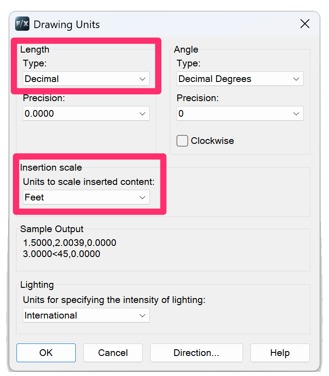Enable the Clockwise checkbox
The width and height of the screenshot is (329, 376).
[182, 141]
